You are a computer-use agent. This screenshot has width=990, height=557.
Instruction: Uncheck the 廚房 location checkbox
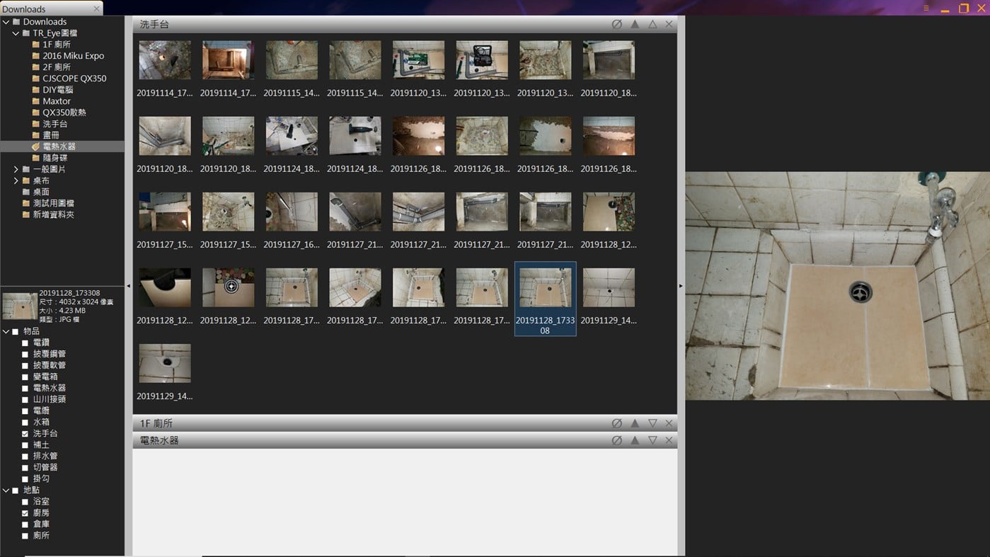(x=25, y=513)
